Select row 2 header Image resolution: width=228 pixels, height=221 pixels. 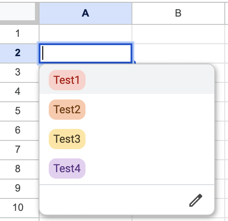pyautogui.click(x=18, y=53)
